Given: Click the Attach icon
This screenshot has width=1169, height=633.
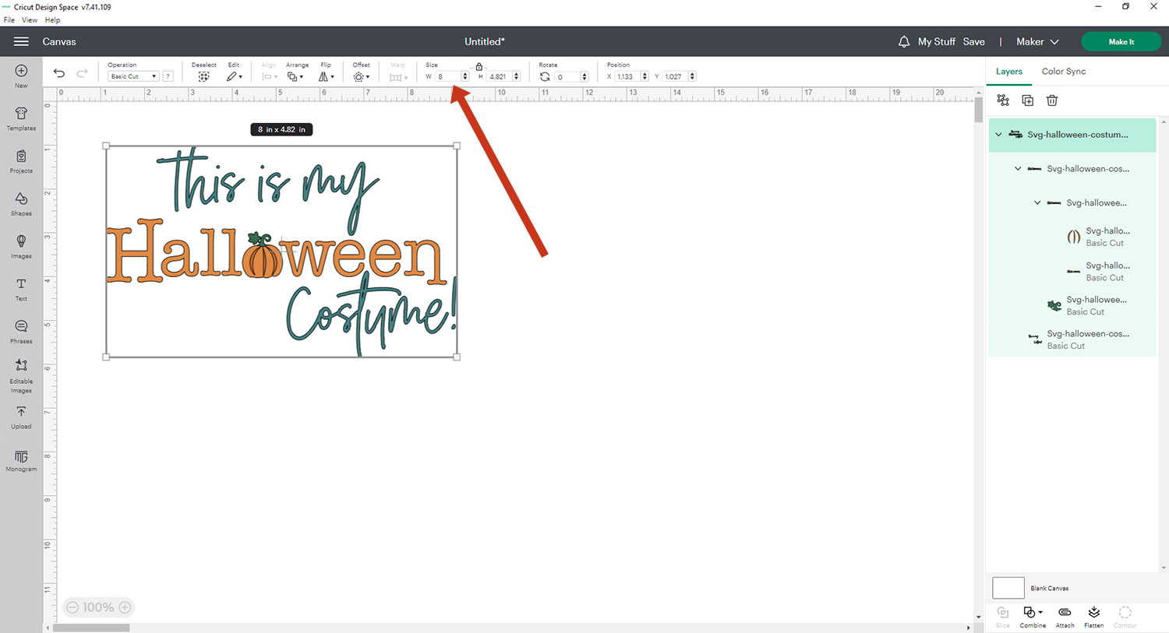Looking at the screenshot, I should click(1065, 616).
